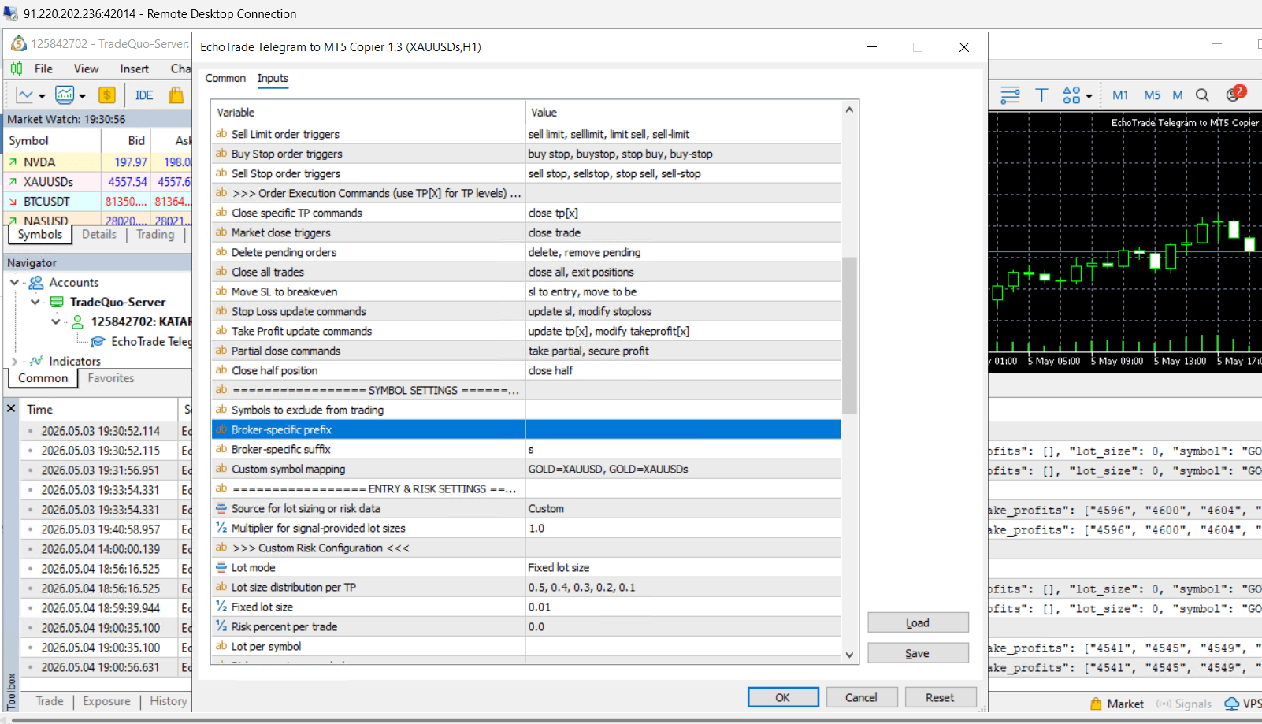1262x724 pixels.
Task: Select the Inputs tab in the dialog
Action: tap(273, 78)
